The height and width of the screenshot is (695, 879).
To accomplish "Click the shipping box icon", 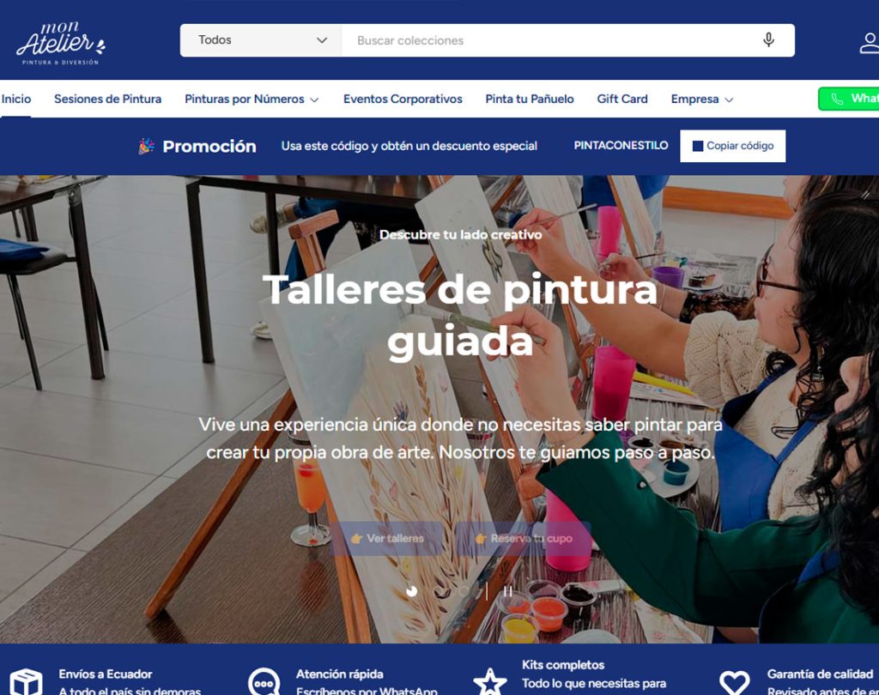I will (x=27, y=682).
